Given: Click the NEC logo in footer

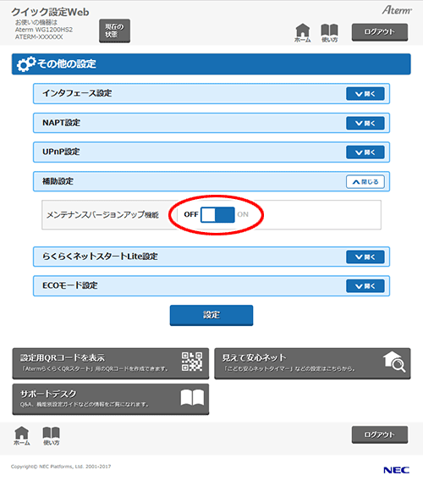Looking at the screenshot, I should click(396, 470).
